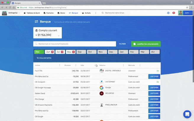Screen dimensions: 194x121
Task: Open the Devis menu item
Action: (x=61, y=13)
